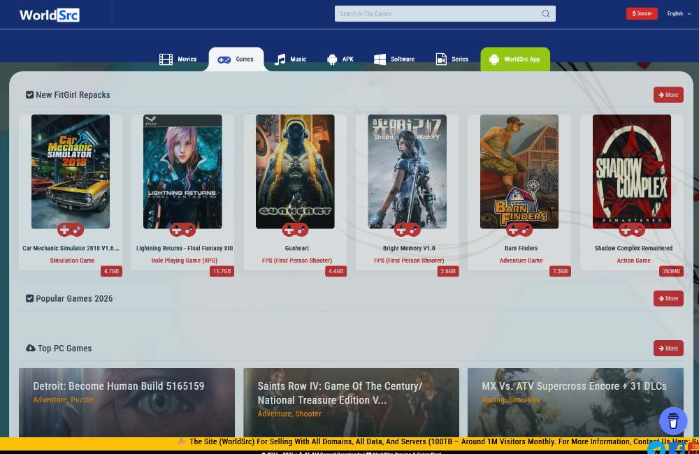The height and width of the screenshot is (454, 699).
Task: Click the Role Playing Game (RPG) genre link
Action: [184, 261]
